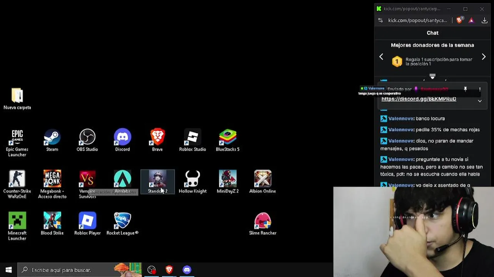Unpin the pinned chat message
This screenshot has width=494, height=277.
click(x=465, y=89)
